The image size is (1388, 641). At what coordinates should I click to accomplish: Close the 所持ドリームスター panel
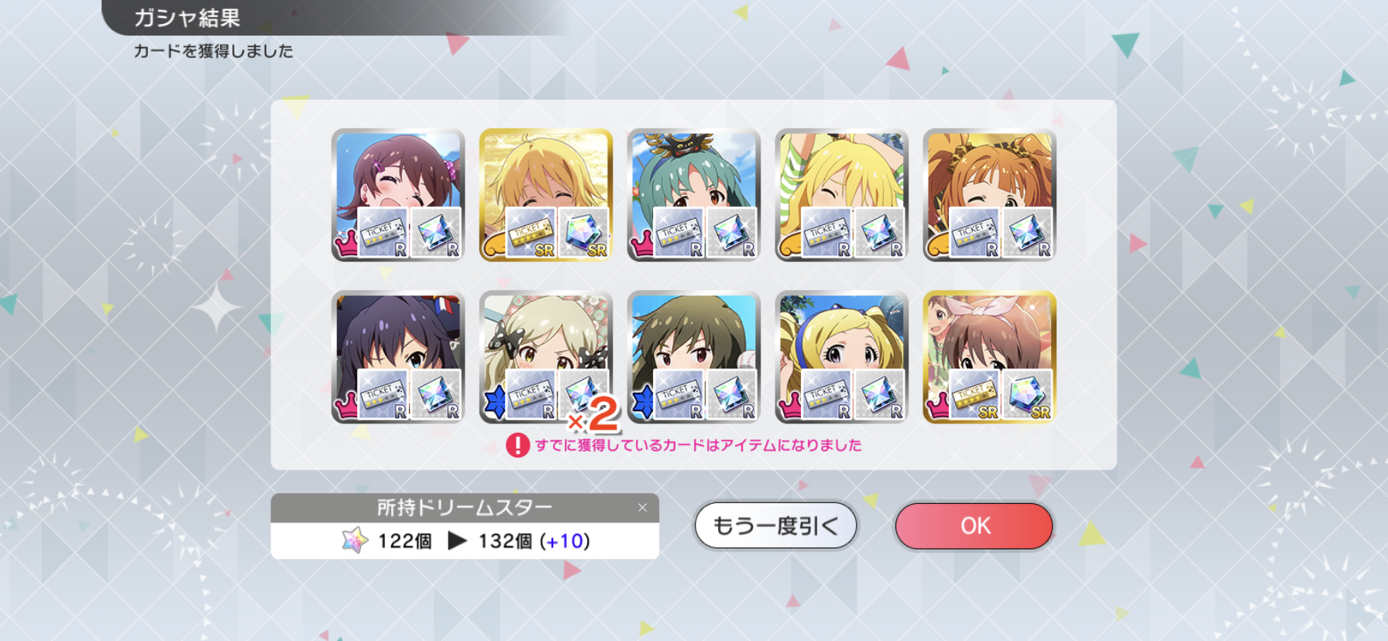pos(642,508)
